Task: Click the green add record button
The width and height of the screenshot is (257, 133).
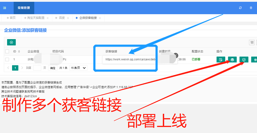Action: pos(11,42)
